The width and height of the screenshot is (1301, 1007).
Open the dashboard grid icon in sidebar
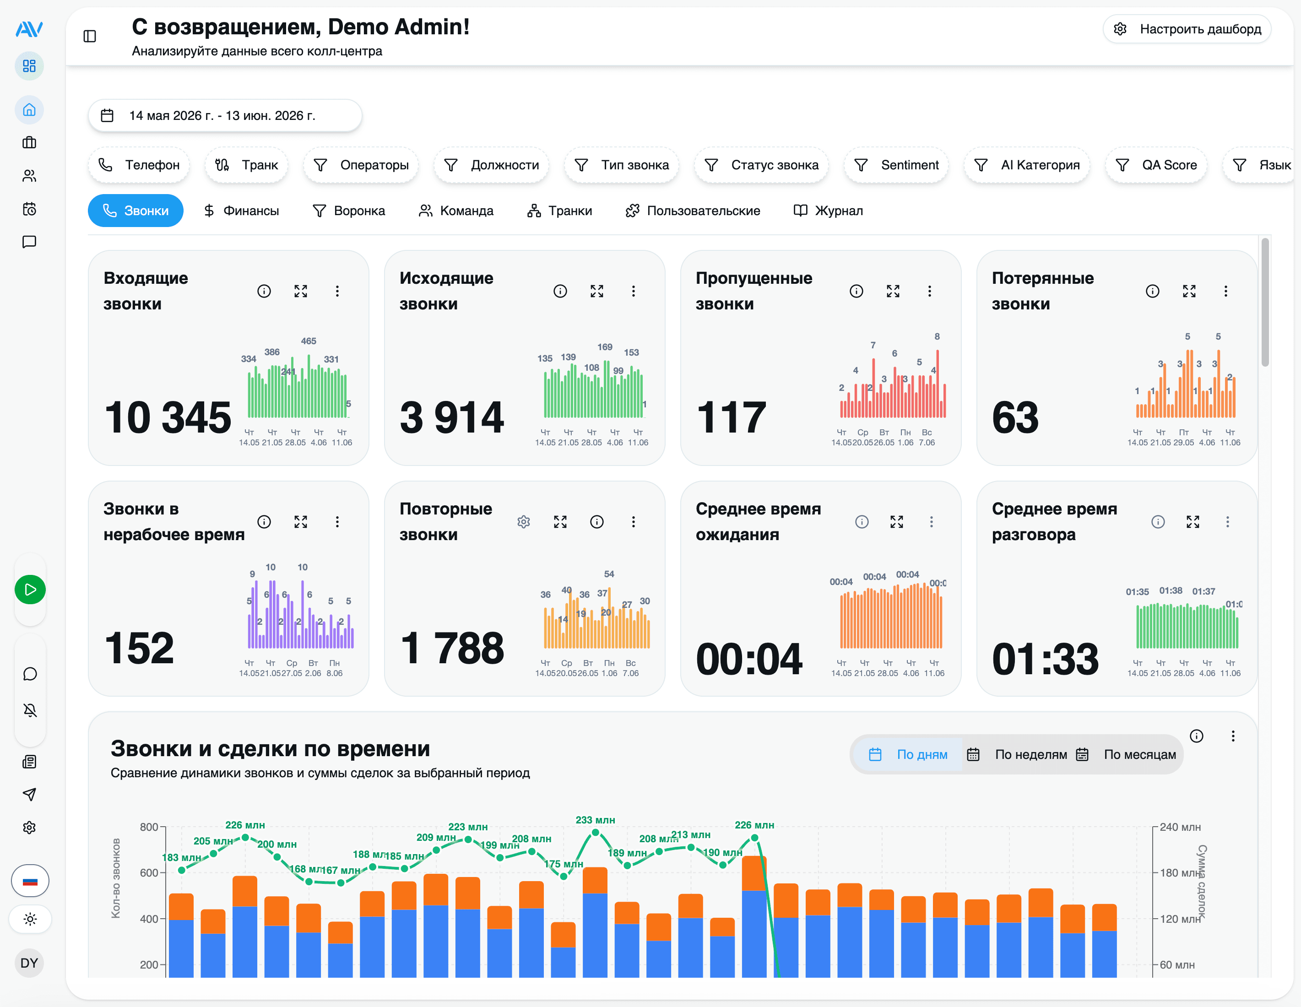[x=29, y=65]
